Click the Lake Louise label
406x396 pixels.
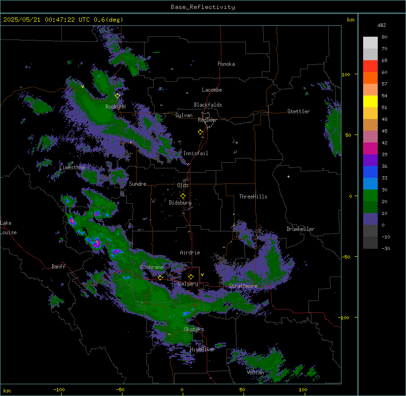pos(8,228)
